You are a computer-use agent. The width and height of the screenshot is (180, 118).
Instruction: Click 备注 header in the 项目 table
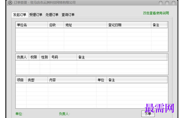click(137, 80)
